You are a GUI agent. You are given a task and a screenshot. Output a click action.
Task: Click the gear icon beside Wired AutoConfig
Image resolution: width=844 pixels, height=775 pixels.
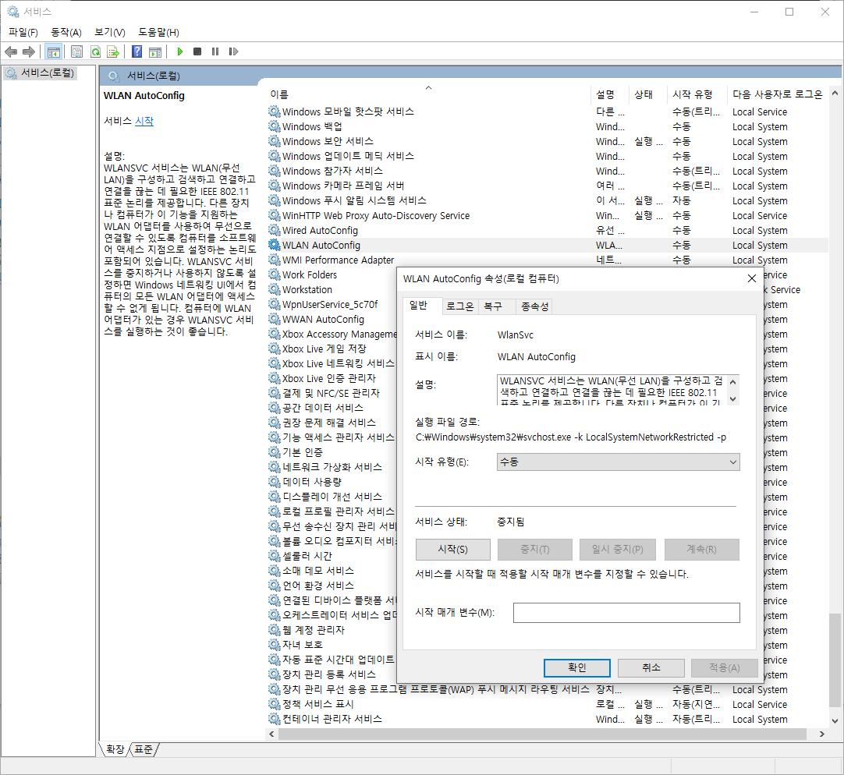click(x=275, y=230)
